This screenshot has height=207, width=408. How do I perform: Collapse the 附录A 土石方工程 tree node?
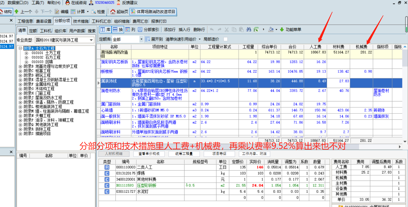pos(20,48)
